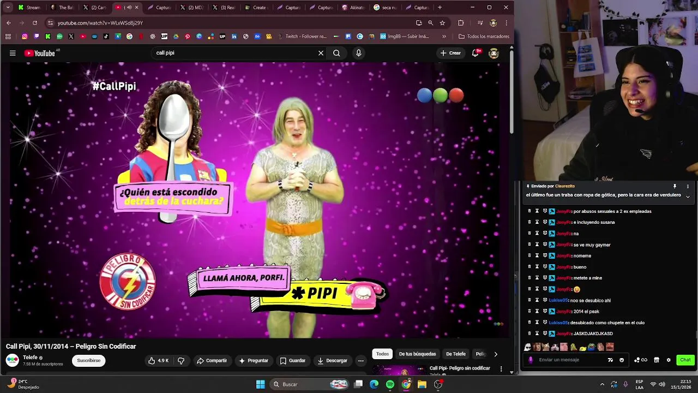This screenshot has height=393, width=698.
Task: Open the LinkedIn bookmark shortcut
Action: point(234,37)
